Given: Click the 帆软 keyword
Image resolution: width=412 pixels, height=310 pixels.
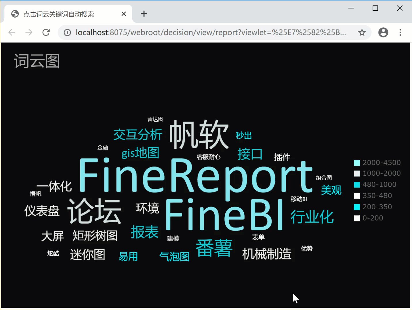Looking at the screenshot, I should (x=199, y=134).
